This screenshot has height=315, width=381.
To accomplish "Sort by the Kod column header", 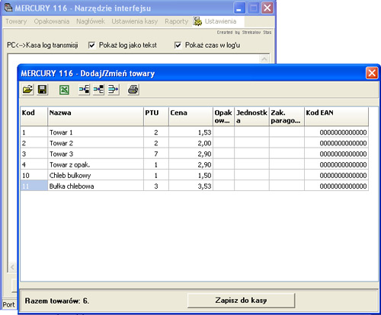I will click(34, 116).
